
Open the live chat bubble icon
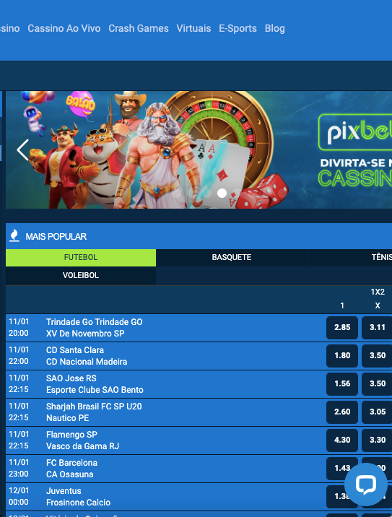click(x=365, y=485)
